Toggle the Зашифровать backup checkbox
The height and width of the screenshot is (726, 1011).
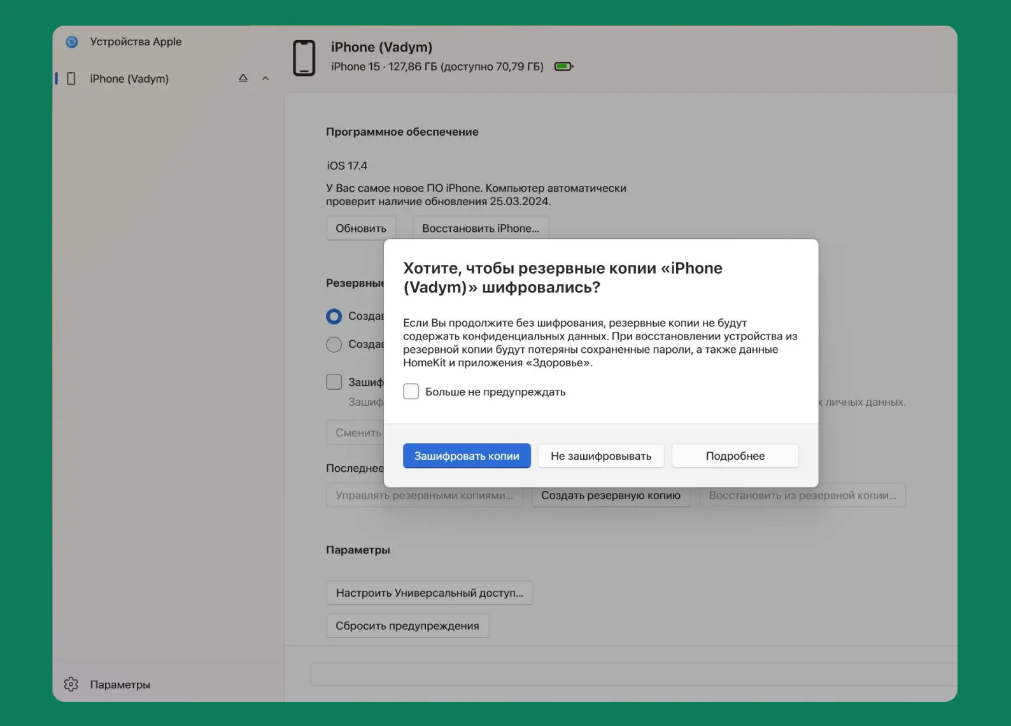(334, 381)
